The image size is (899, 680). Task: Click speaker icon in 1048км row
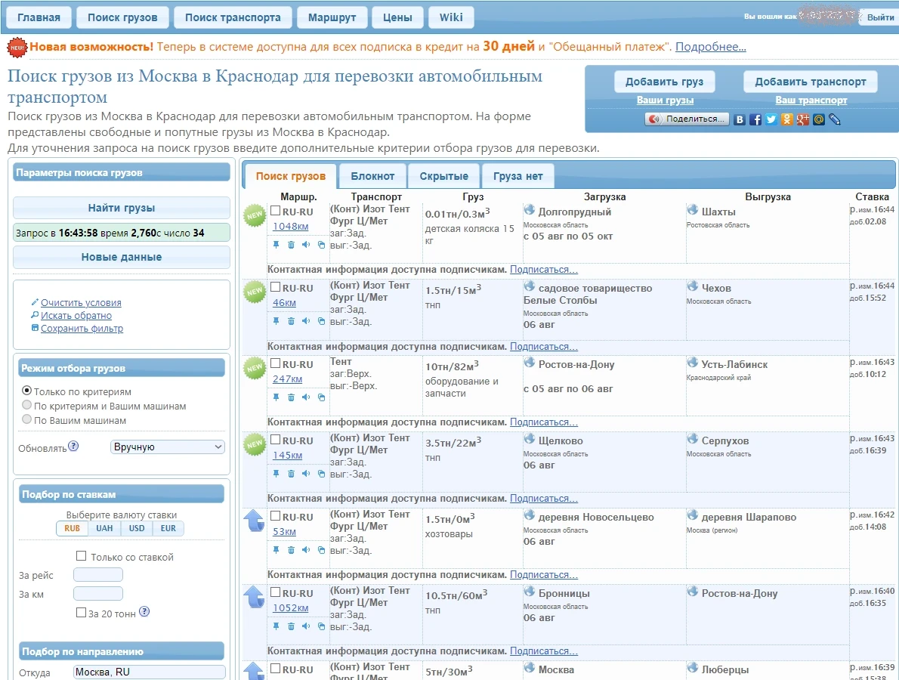tap(306, 245)
